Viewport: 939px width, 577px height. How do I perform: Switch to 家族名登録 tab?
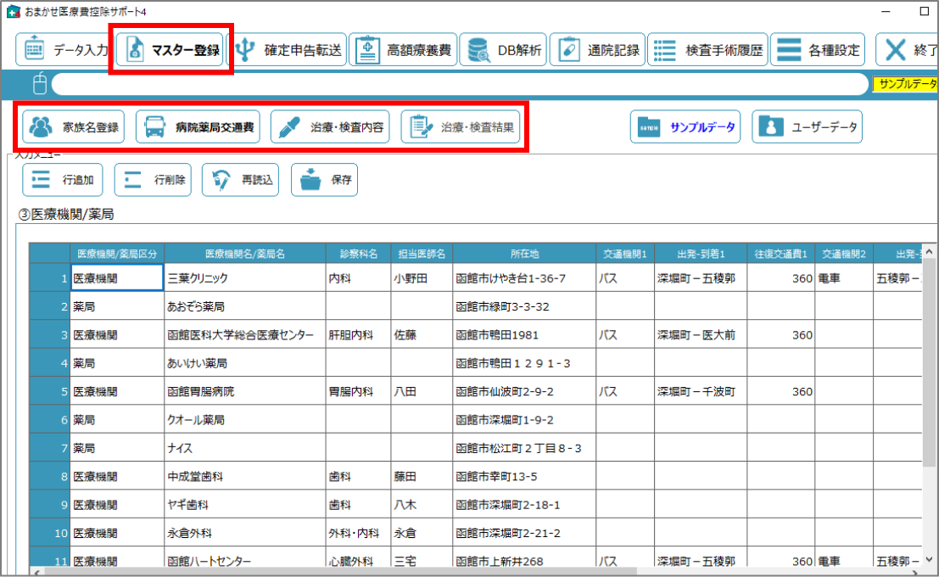74,128
